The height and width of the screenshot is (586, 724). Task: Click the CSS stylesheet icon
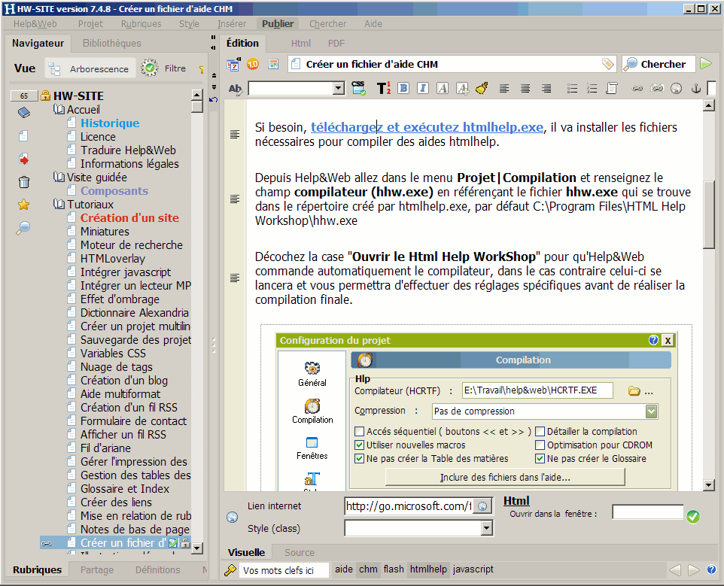pos(358,88)
